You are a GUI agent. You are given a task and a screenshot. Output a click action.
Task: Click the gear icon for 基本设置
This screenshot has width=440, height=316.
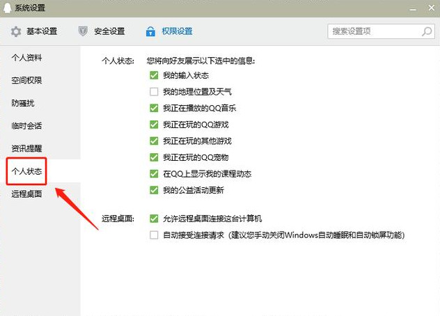pos(16,31)
